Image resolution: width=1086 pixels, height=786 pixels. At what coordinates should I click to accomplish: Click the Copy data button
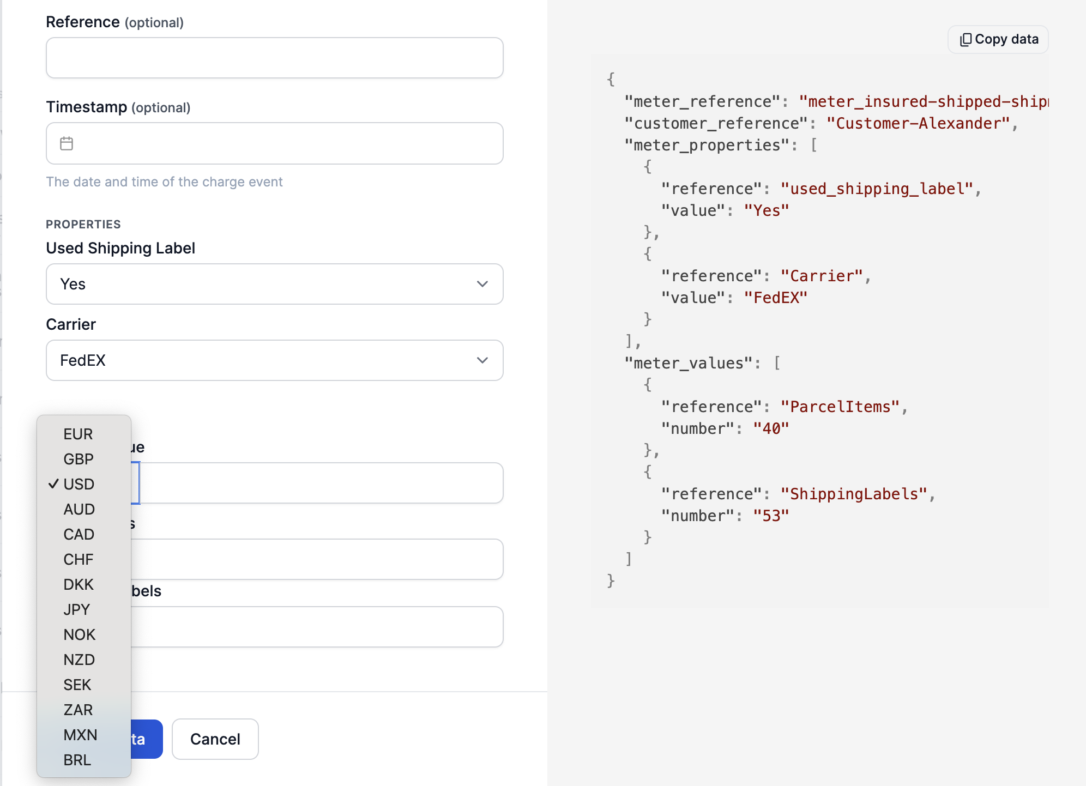(998, 39)
